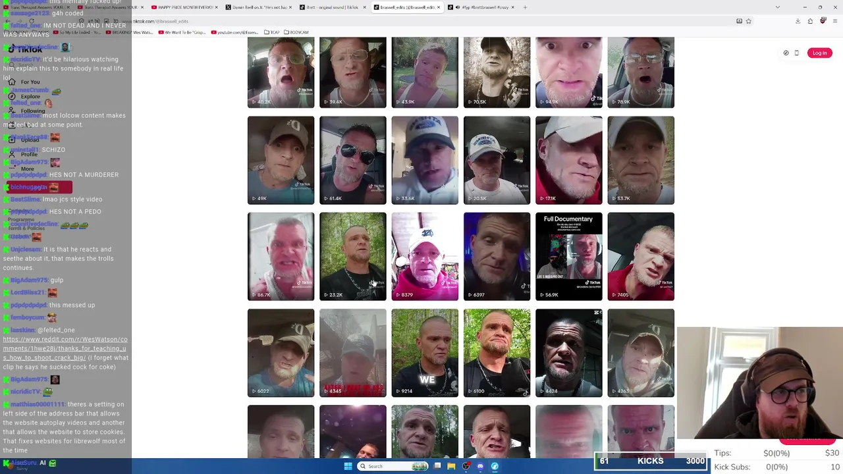
Task: Open Discord from the taskbar
Action: pos(480,466)
